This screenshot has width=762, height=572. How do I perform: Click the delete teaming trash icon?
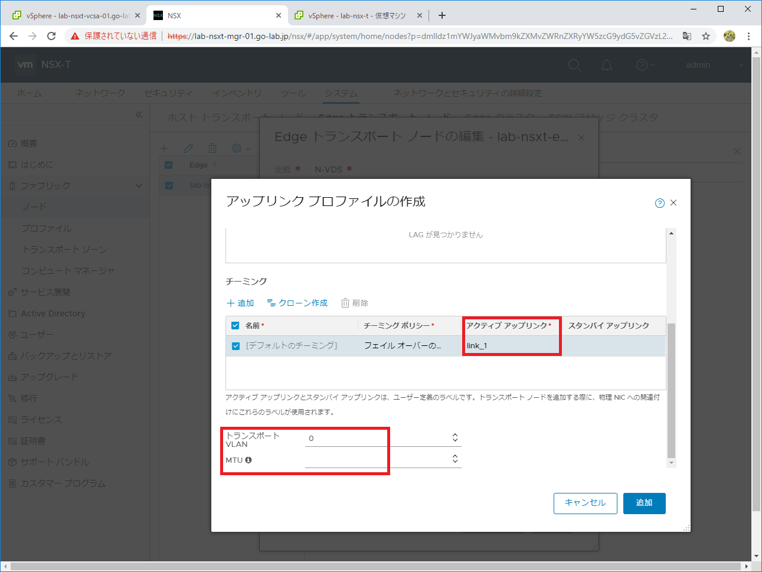[345, 303]
